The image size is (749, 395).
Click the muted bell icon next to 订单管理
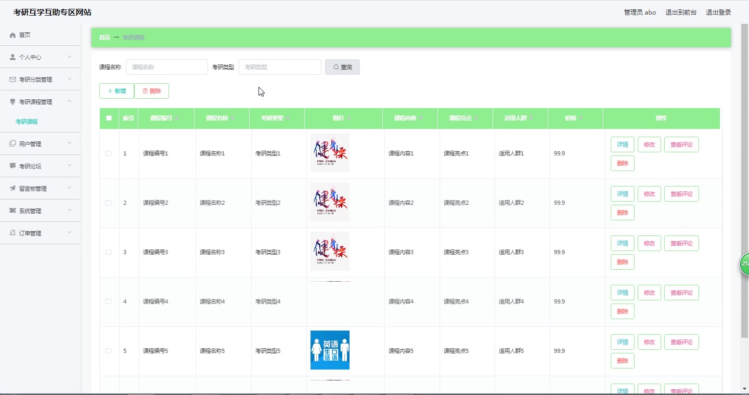(13, 233)
